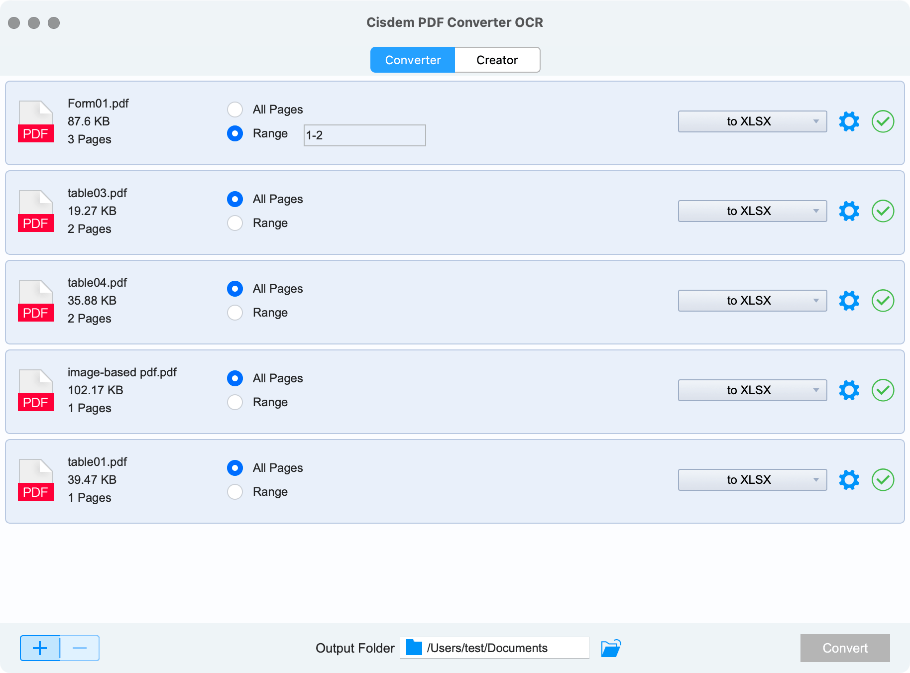This screenshot has width=910, height=673.
Task: Select Range option for Form01.pdf
Action: [x=235, y=133]
